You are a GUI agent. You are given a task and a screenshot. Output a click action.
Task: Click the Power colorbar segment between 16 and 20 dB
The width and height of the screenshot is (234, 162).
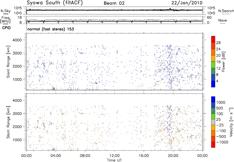click(x=213, y=58)
